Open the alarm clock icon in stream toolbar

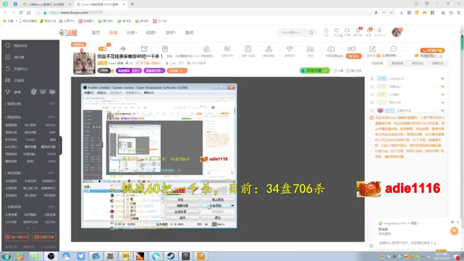coord(144,49)
